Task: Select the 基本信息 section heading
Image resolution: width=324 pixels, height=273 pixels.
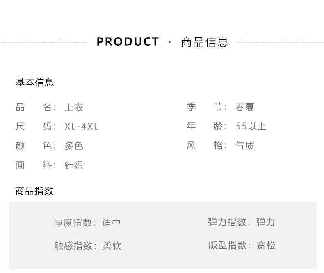Action: (35, 82)
